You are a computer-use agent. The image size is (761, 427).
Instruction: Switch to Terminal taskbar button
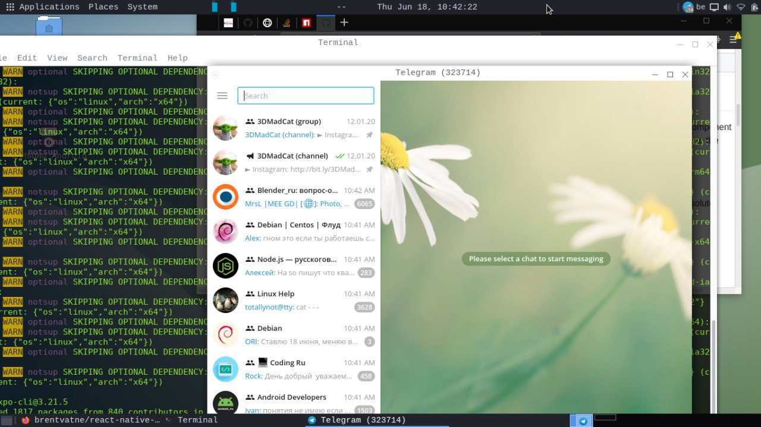191,420
